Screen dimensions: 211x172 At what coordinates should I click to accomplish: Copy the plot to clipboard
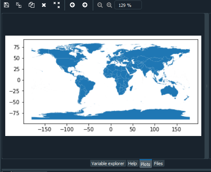[x=32, y=5]
